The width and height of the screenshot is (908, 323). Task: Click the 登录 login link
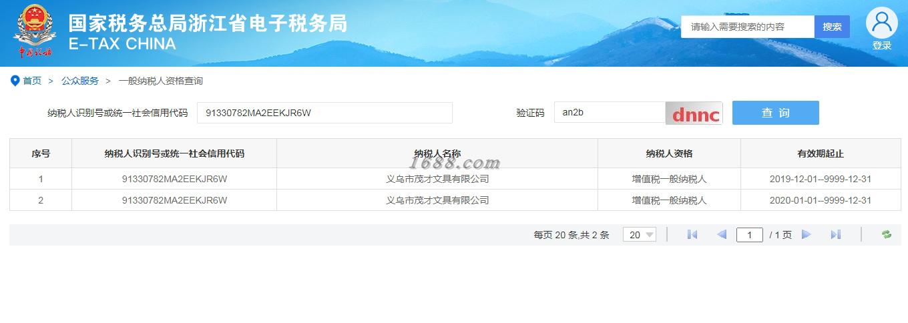click(x=882, y=46)
